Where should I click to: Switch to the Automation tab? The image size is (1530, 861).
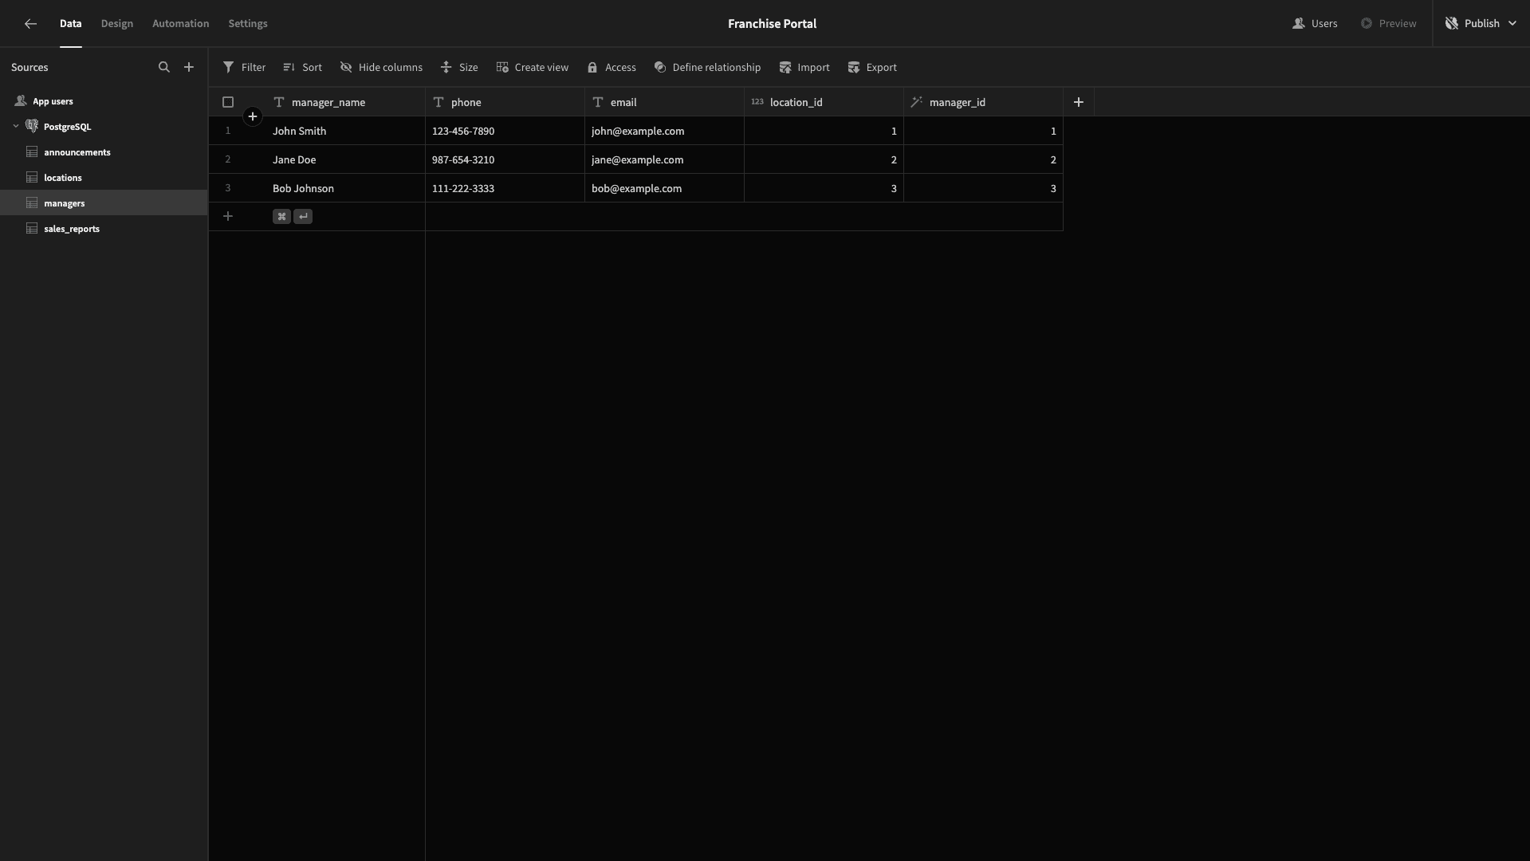pos(181,24)
